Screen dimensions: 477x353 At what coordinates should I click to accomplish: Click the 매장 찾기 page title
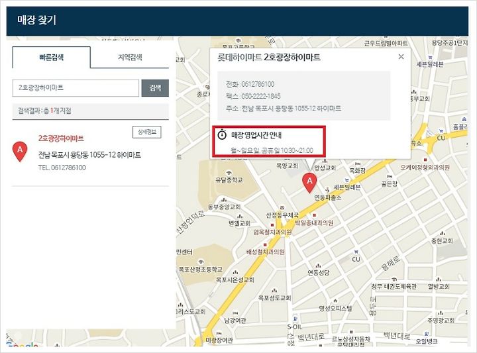point(37,20)
